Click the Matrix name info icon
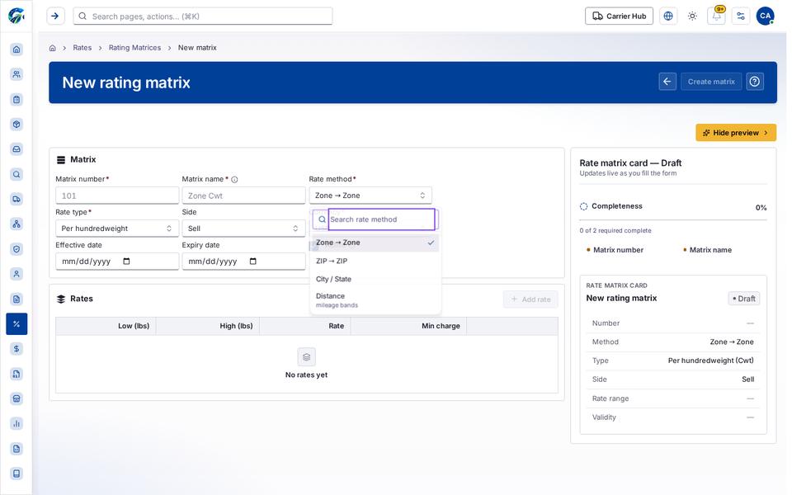 coord(234,179)
